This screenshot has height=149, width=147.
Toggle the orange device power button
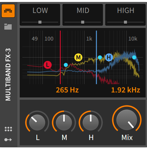tap(8, 11)
